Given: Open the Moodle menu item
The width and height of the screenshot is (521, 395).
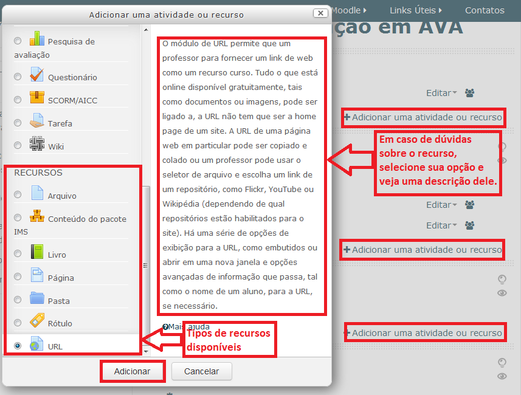Looking at the screenshot, I should click(349, 10).
